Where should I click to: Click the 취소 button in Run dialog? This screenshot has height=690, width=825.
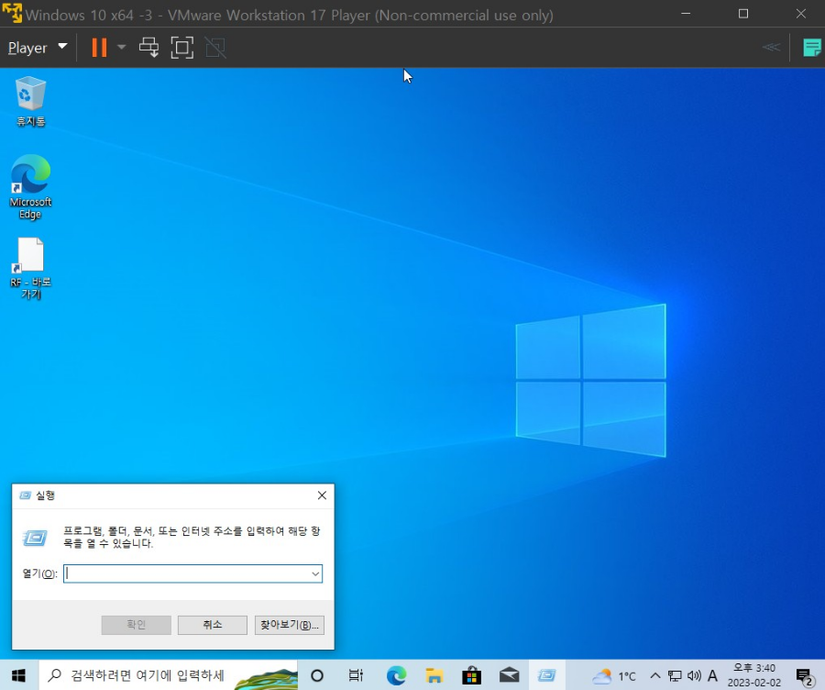coord(213,625)
